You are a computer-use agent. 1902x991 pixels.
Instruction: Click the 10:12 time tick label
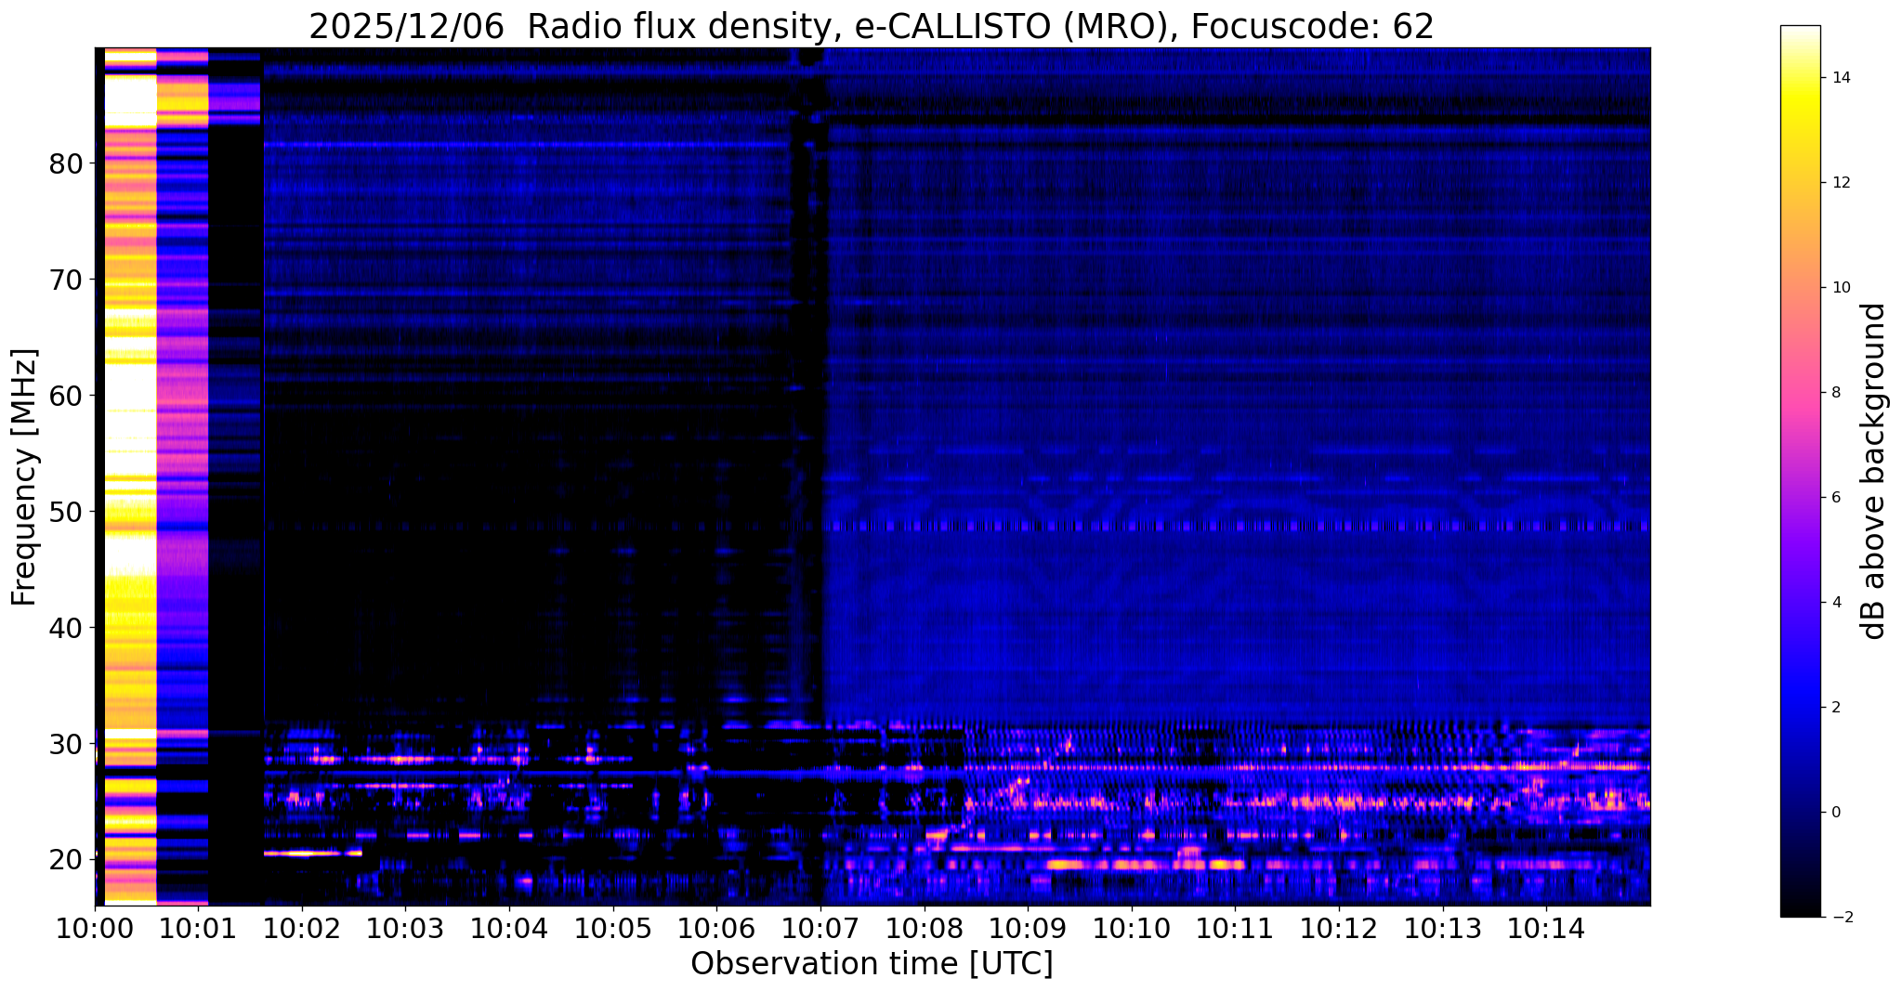[x=1339, y=928]
